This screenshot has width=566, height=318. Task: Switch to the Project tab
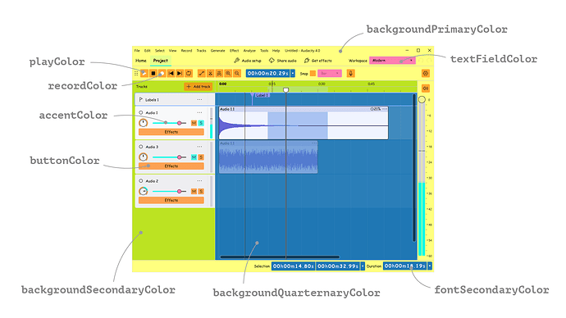(x=160, y=61)
